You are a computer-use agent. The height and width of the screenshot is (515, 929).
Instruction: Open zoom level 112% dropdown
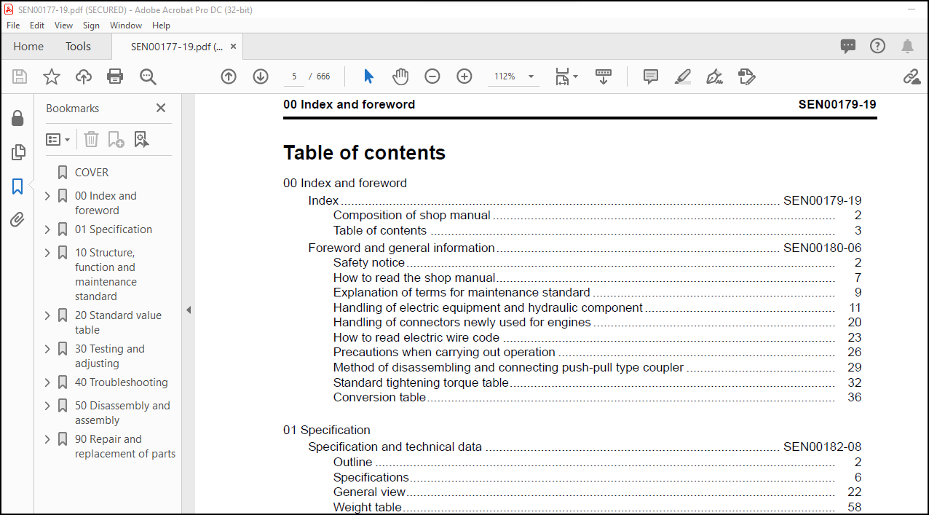pos(531,76)
